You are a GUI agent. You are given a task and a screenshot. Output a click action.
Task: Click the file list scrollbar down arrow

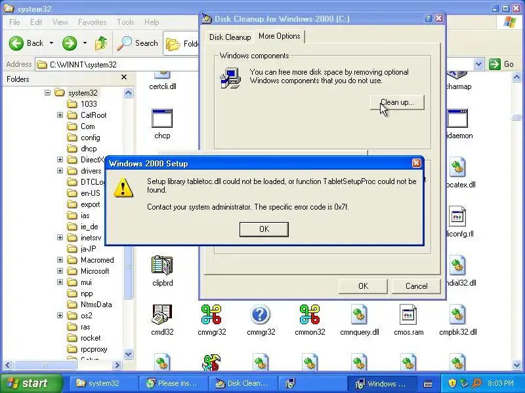(x=516, y=365)
